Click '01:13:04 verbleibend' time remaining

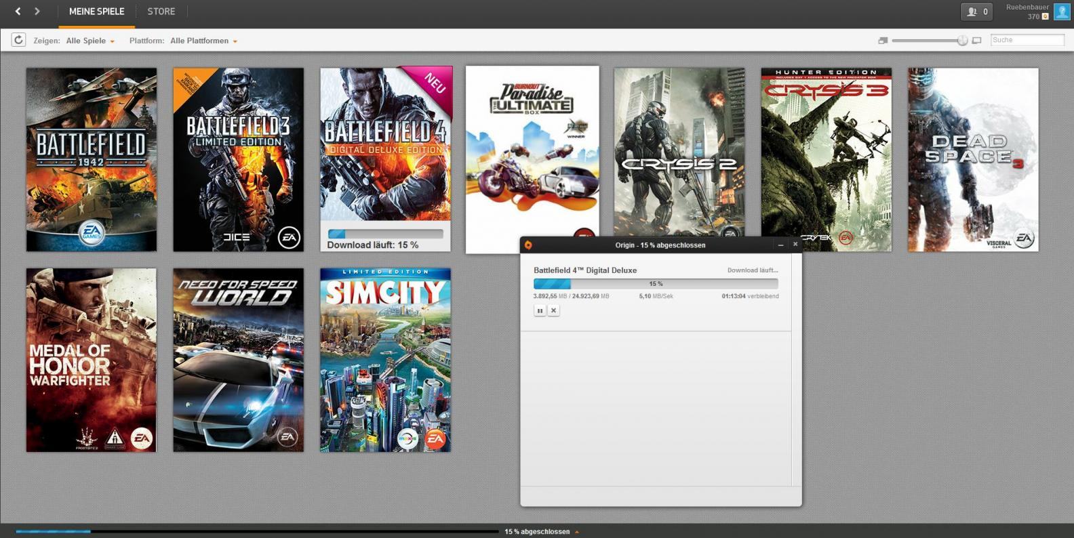750,296
